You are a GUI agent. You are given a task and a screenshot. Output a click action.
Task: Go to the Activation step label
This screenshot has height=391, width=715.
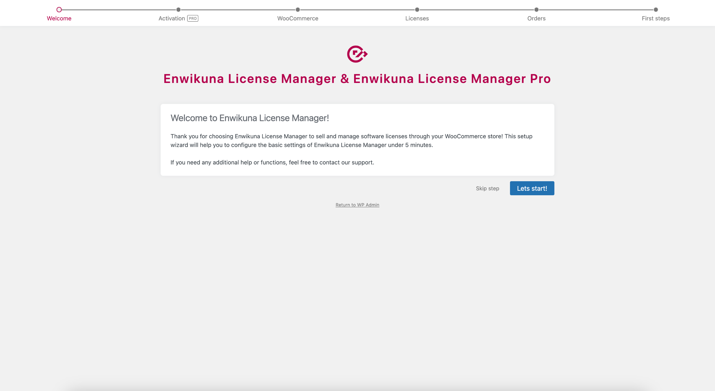pos(172,18)
